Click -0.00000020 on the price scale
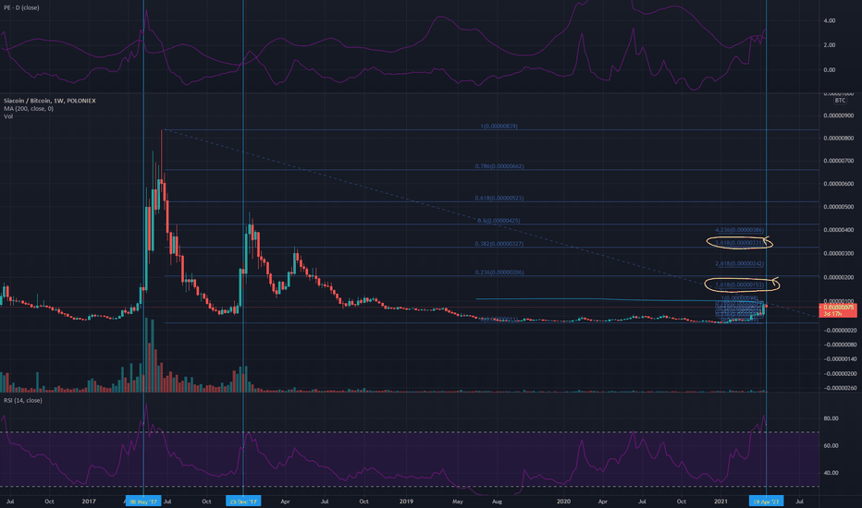 [x=840, y=330]
